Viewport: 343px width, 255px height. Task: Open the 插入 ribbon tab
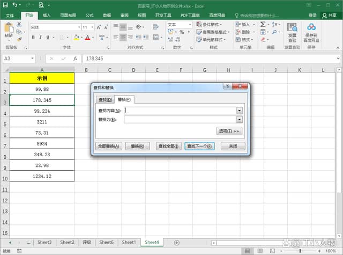[x=47, y=16]
